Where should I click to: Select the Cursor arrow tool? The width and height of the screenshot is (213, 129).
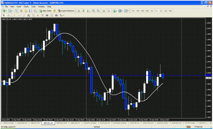point(4,15)
